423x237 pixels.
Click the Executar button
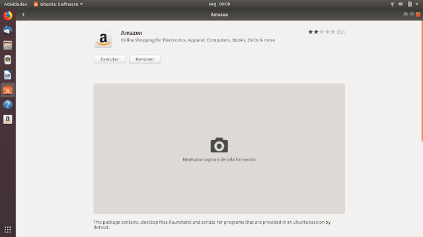tap(110, 59)
